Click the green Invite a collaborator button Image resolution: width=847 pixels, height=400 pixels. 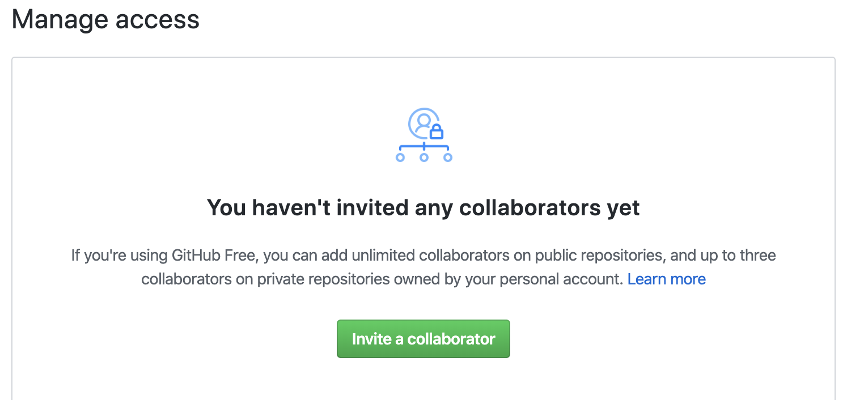click(424, 339)
